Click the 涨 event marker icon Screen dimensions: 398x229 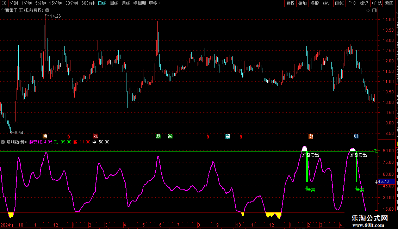pos(95,136)
